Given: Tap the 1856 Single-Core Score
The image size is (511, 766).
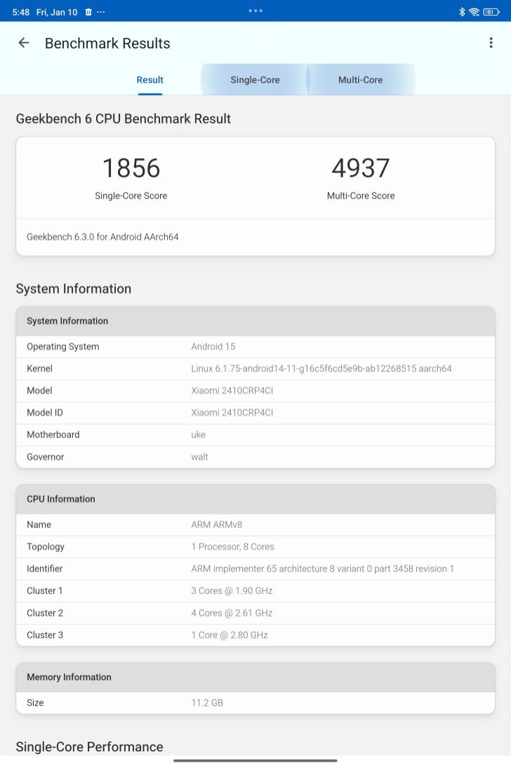Looking at the screenshot, I should pos(131,169).
